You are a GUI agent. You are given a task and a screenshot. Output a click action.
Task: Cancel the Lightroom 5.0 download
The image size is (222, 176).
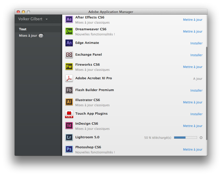click(201, 138)
